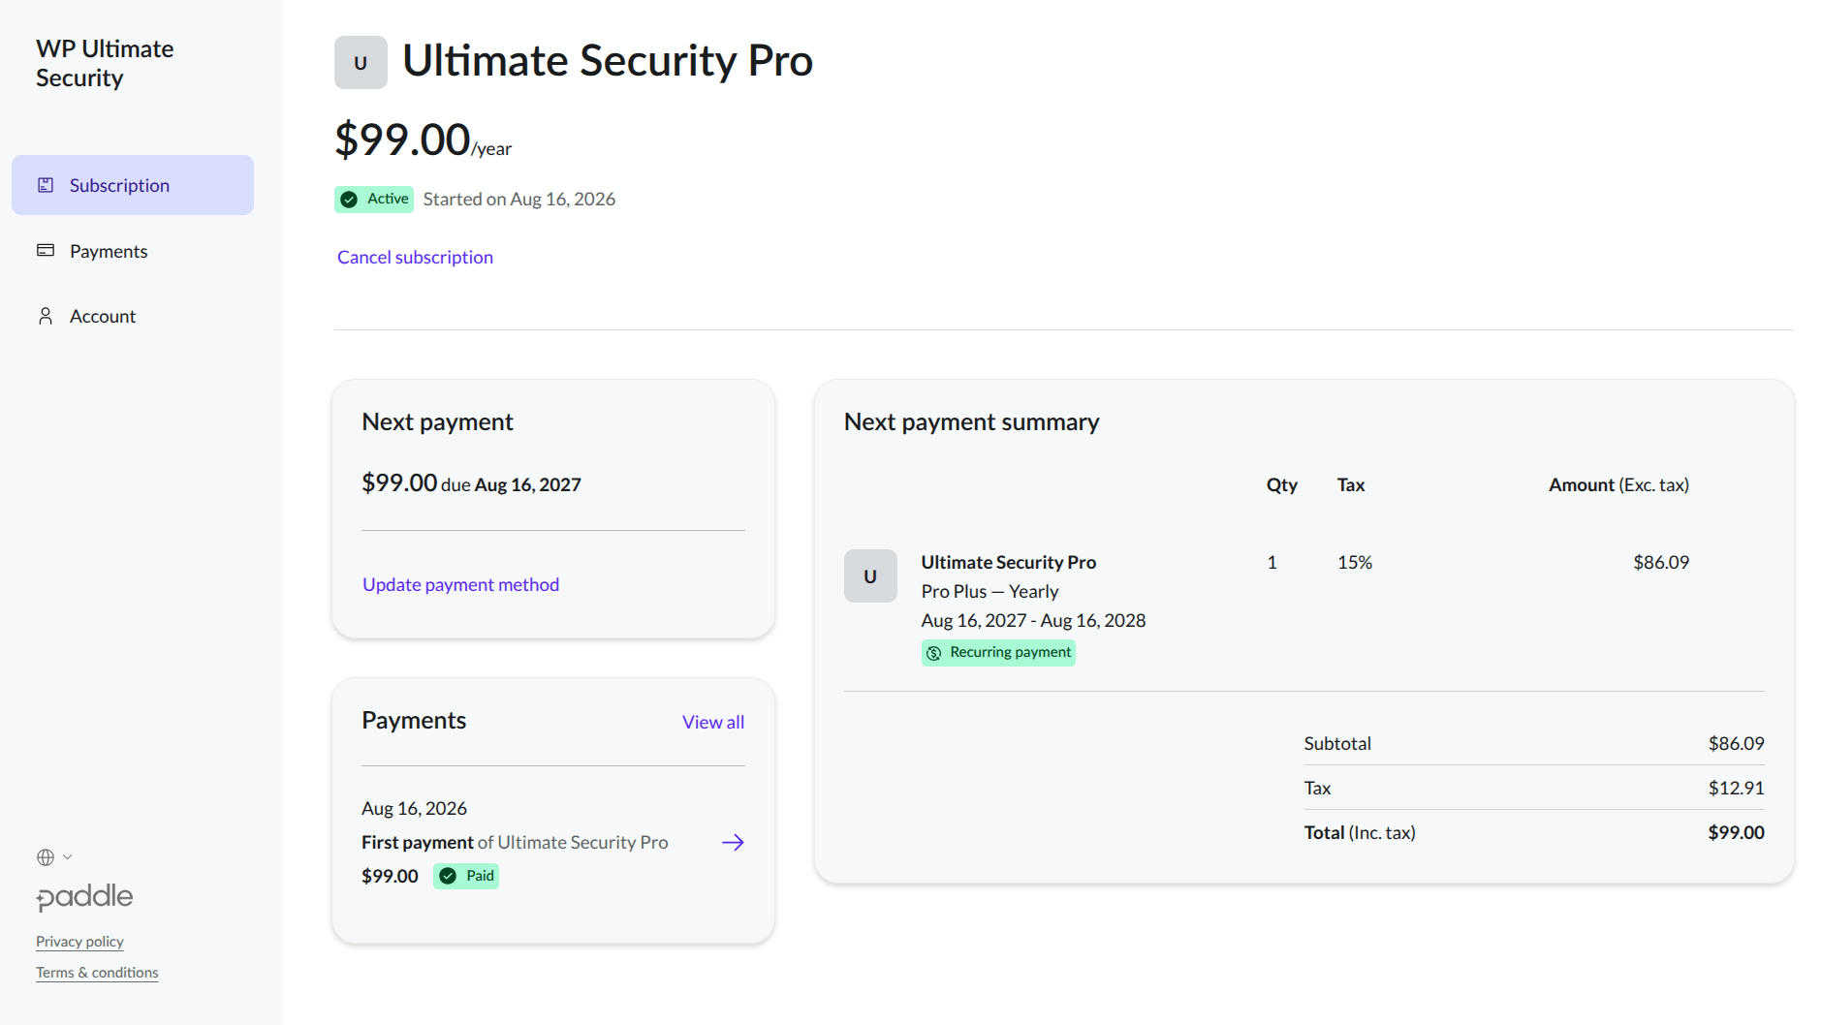The height and width of the screenshot is (1025, 1822).
Task: Open the Terms & conditions link
Action: coord(97,973)
